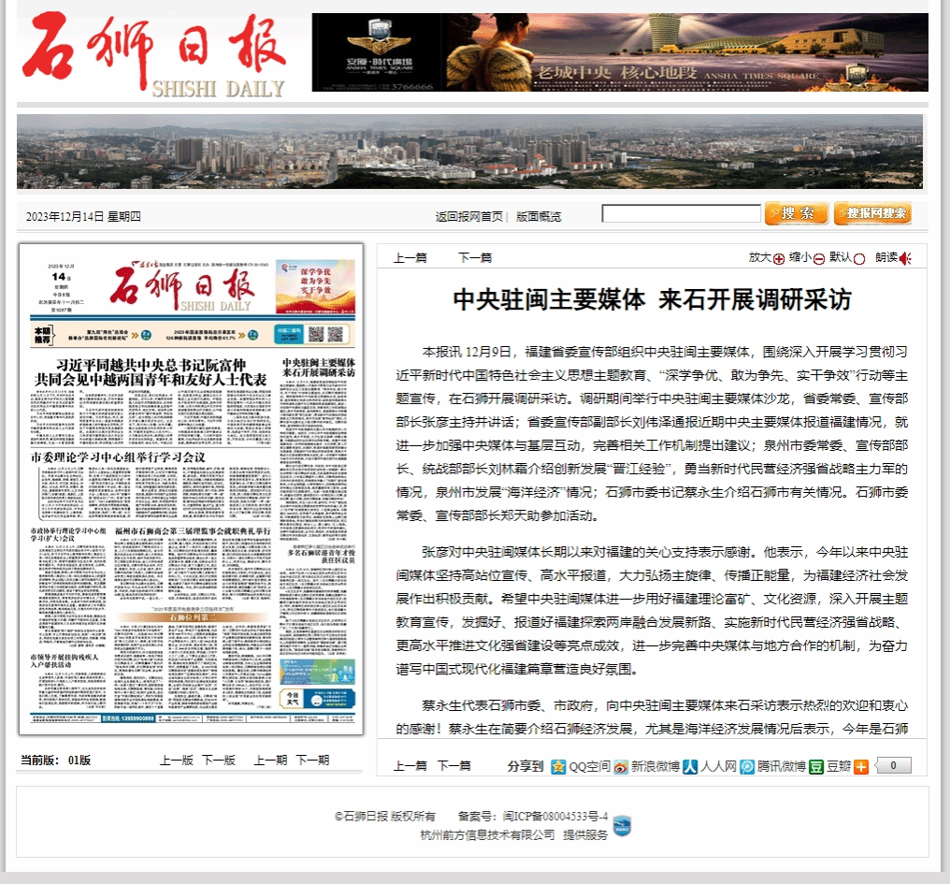The height and width of the screenshot is (884, 950).
Task: Open next article via top 下一篇
Action: point(475,257)
